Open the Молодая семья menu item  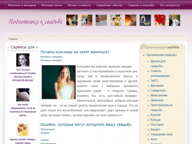(52, 5)
